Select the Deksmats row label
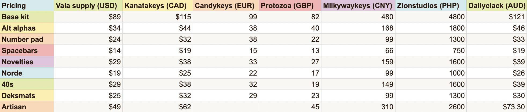The width and height of the screenshot is (527, 112). pos(27,96)
